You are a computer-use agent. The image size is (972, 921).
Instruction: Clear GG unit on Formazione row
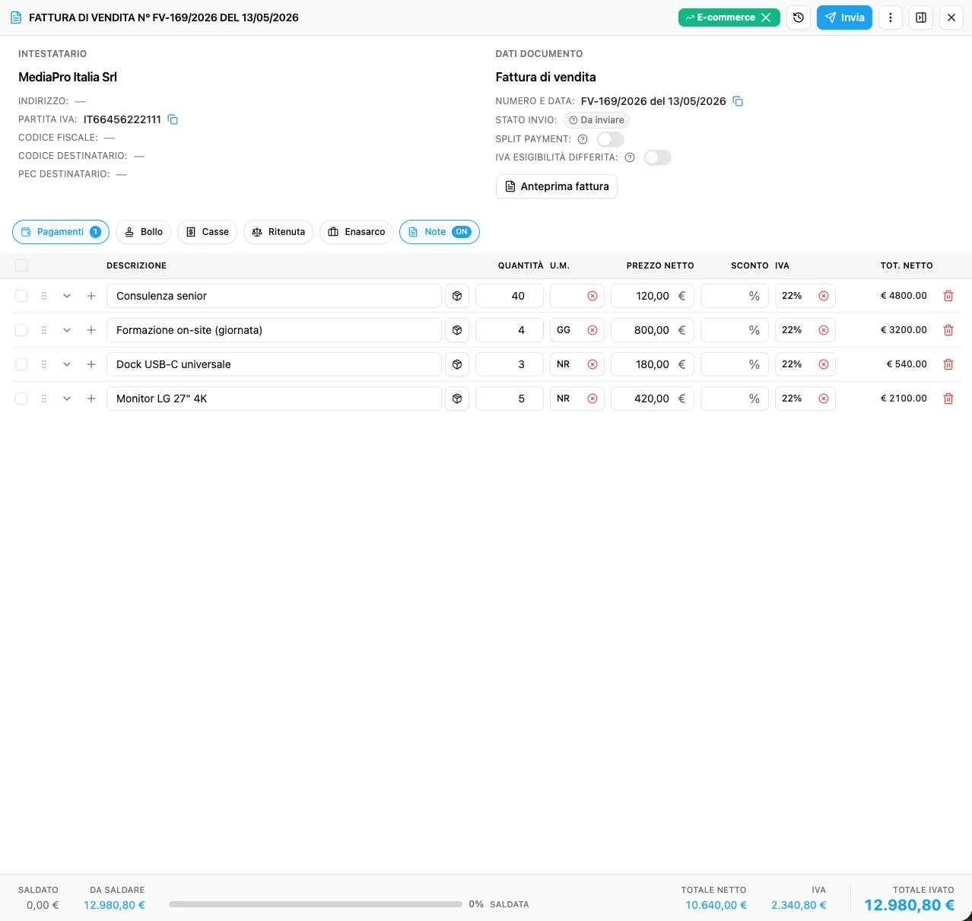coord(592,330)
